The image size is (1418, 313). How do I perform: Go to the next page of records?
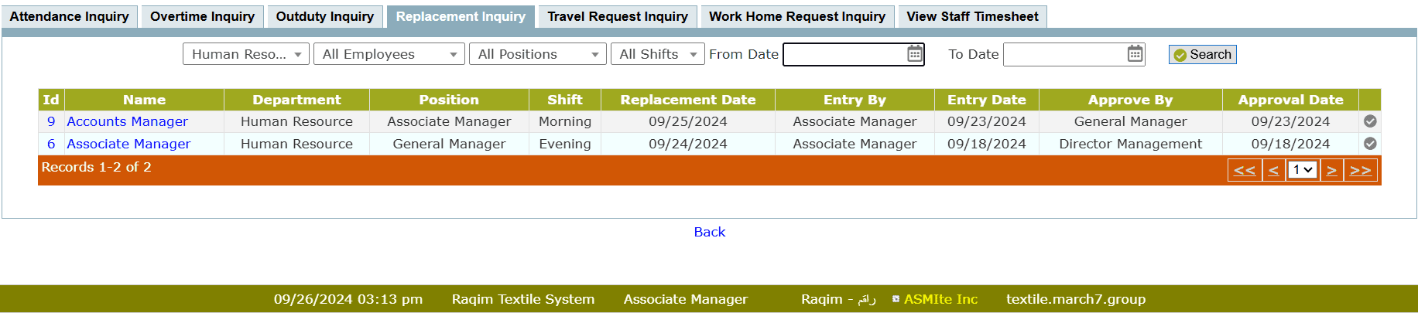(1331, 170)
